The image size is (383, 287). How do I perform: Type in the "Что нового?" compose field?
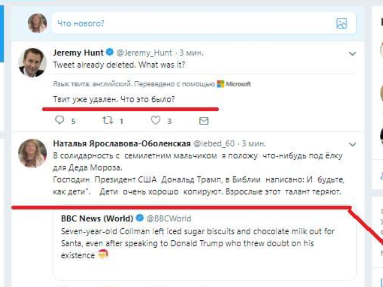click(x=191, y=23)
